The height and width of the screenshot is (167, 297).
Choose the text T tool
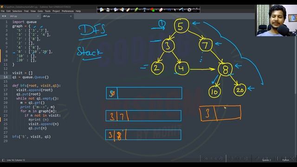pyautogui.click(x=144, y=10)
